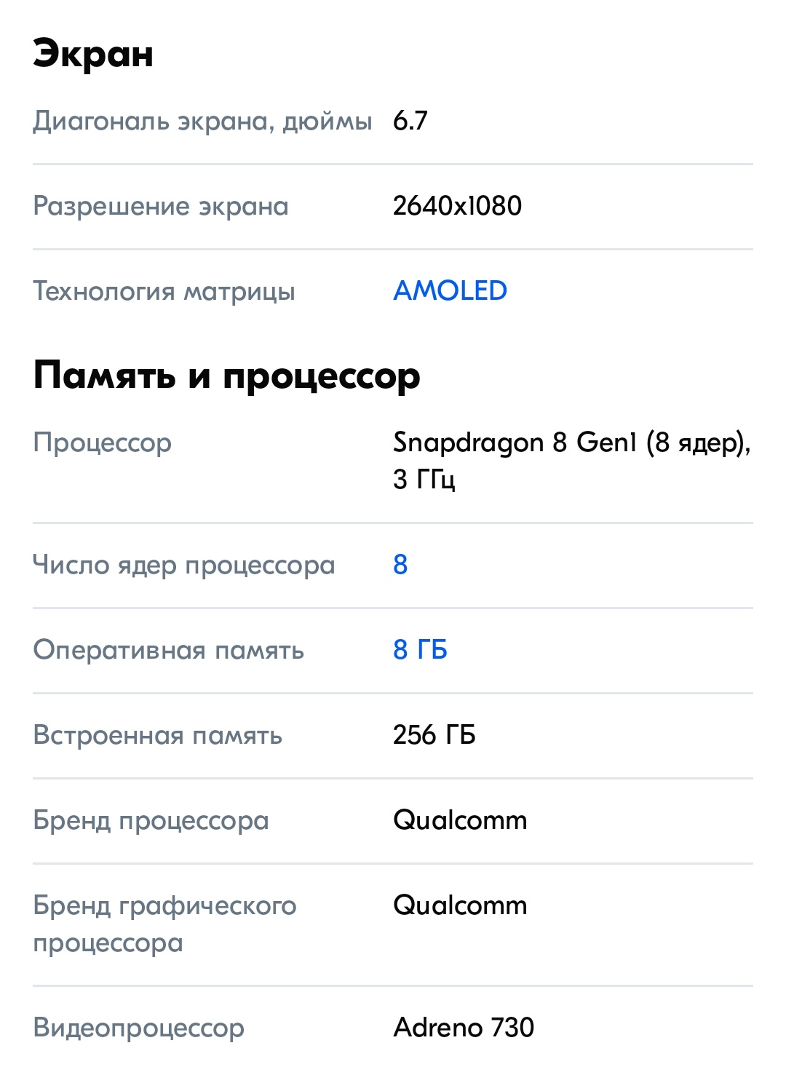Open the AMOLED matrix technology link

tap(450, 291)
